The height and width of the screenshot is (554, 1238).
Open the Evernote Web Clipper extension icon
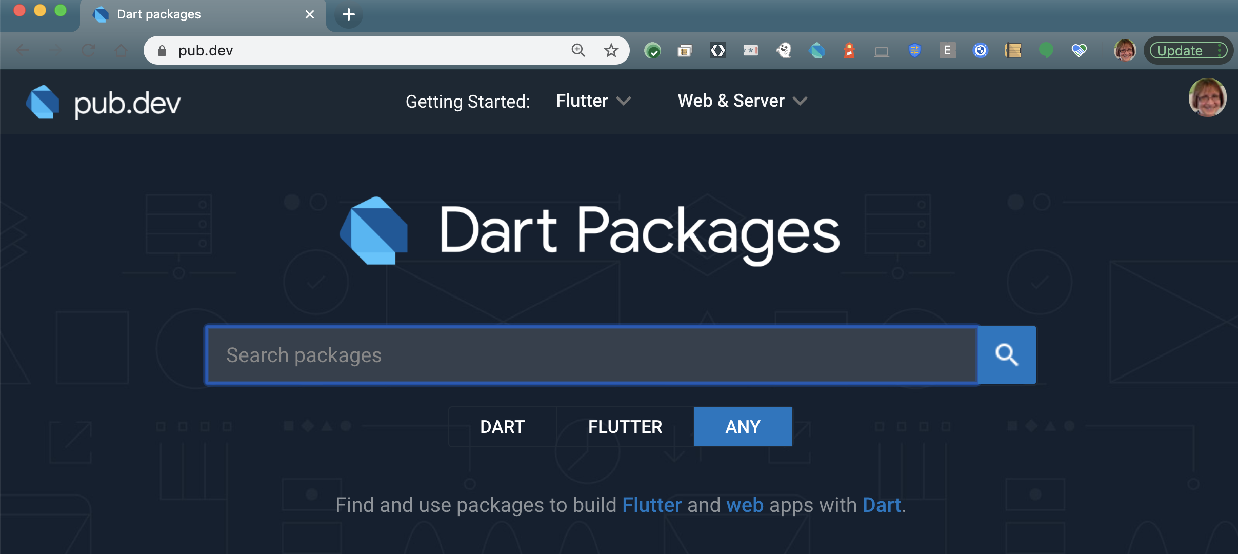pos(947,50)
